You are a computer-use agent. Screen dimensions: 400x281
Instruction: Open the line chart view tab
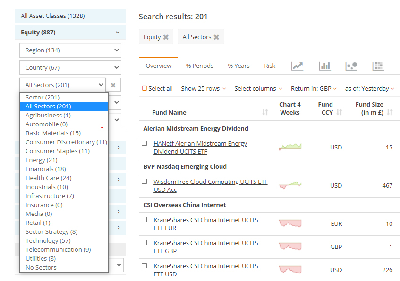click(297, 66)
